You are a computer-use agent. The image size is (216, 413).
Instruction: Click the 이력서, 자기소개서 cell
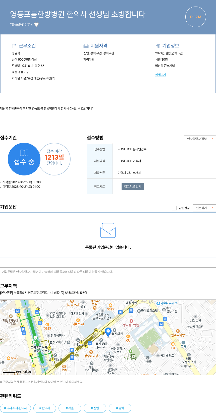164,173
